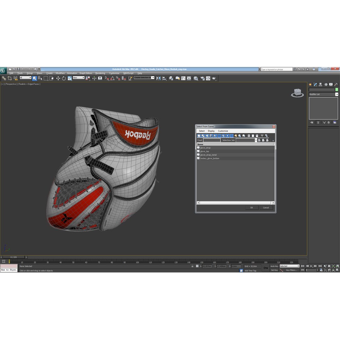Open the Curve Editor
The width and height of the screenshot is (340, 340).
click(183, 78)
